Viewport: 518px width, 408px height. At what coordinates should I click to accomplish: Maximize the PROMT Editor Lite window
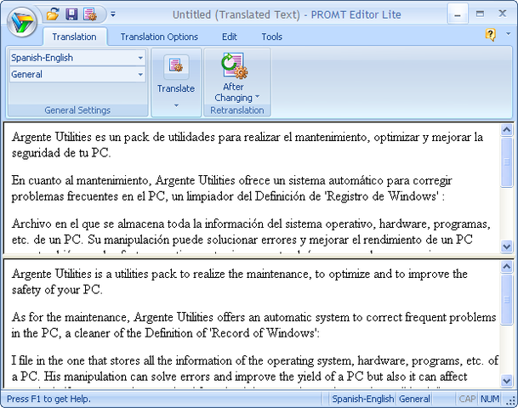click(480, 14)
